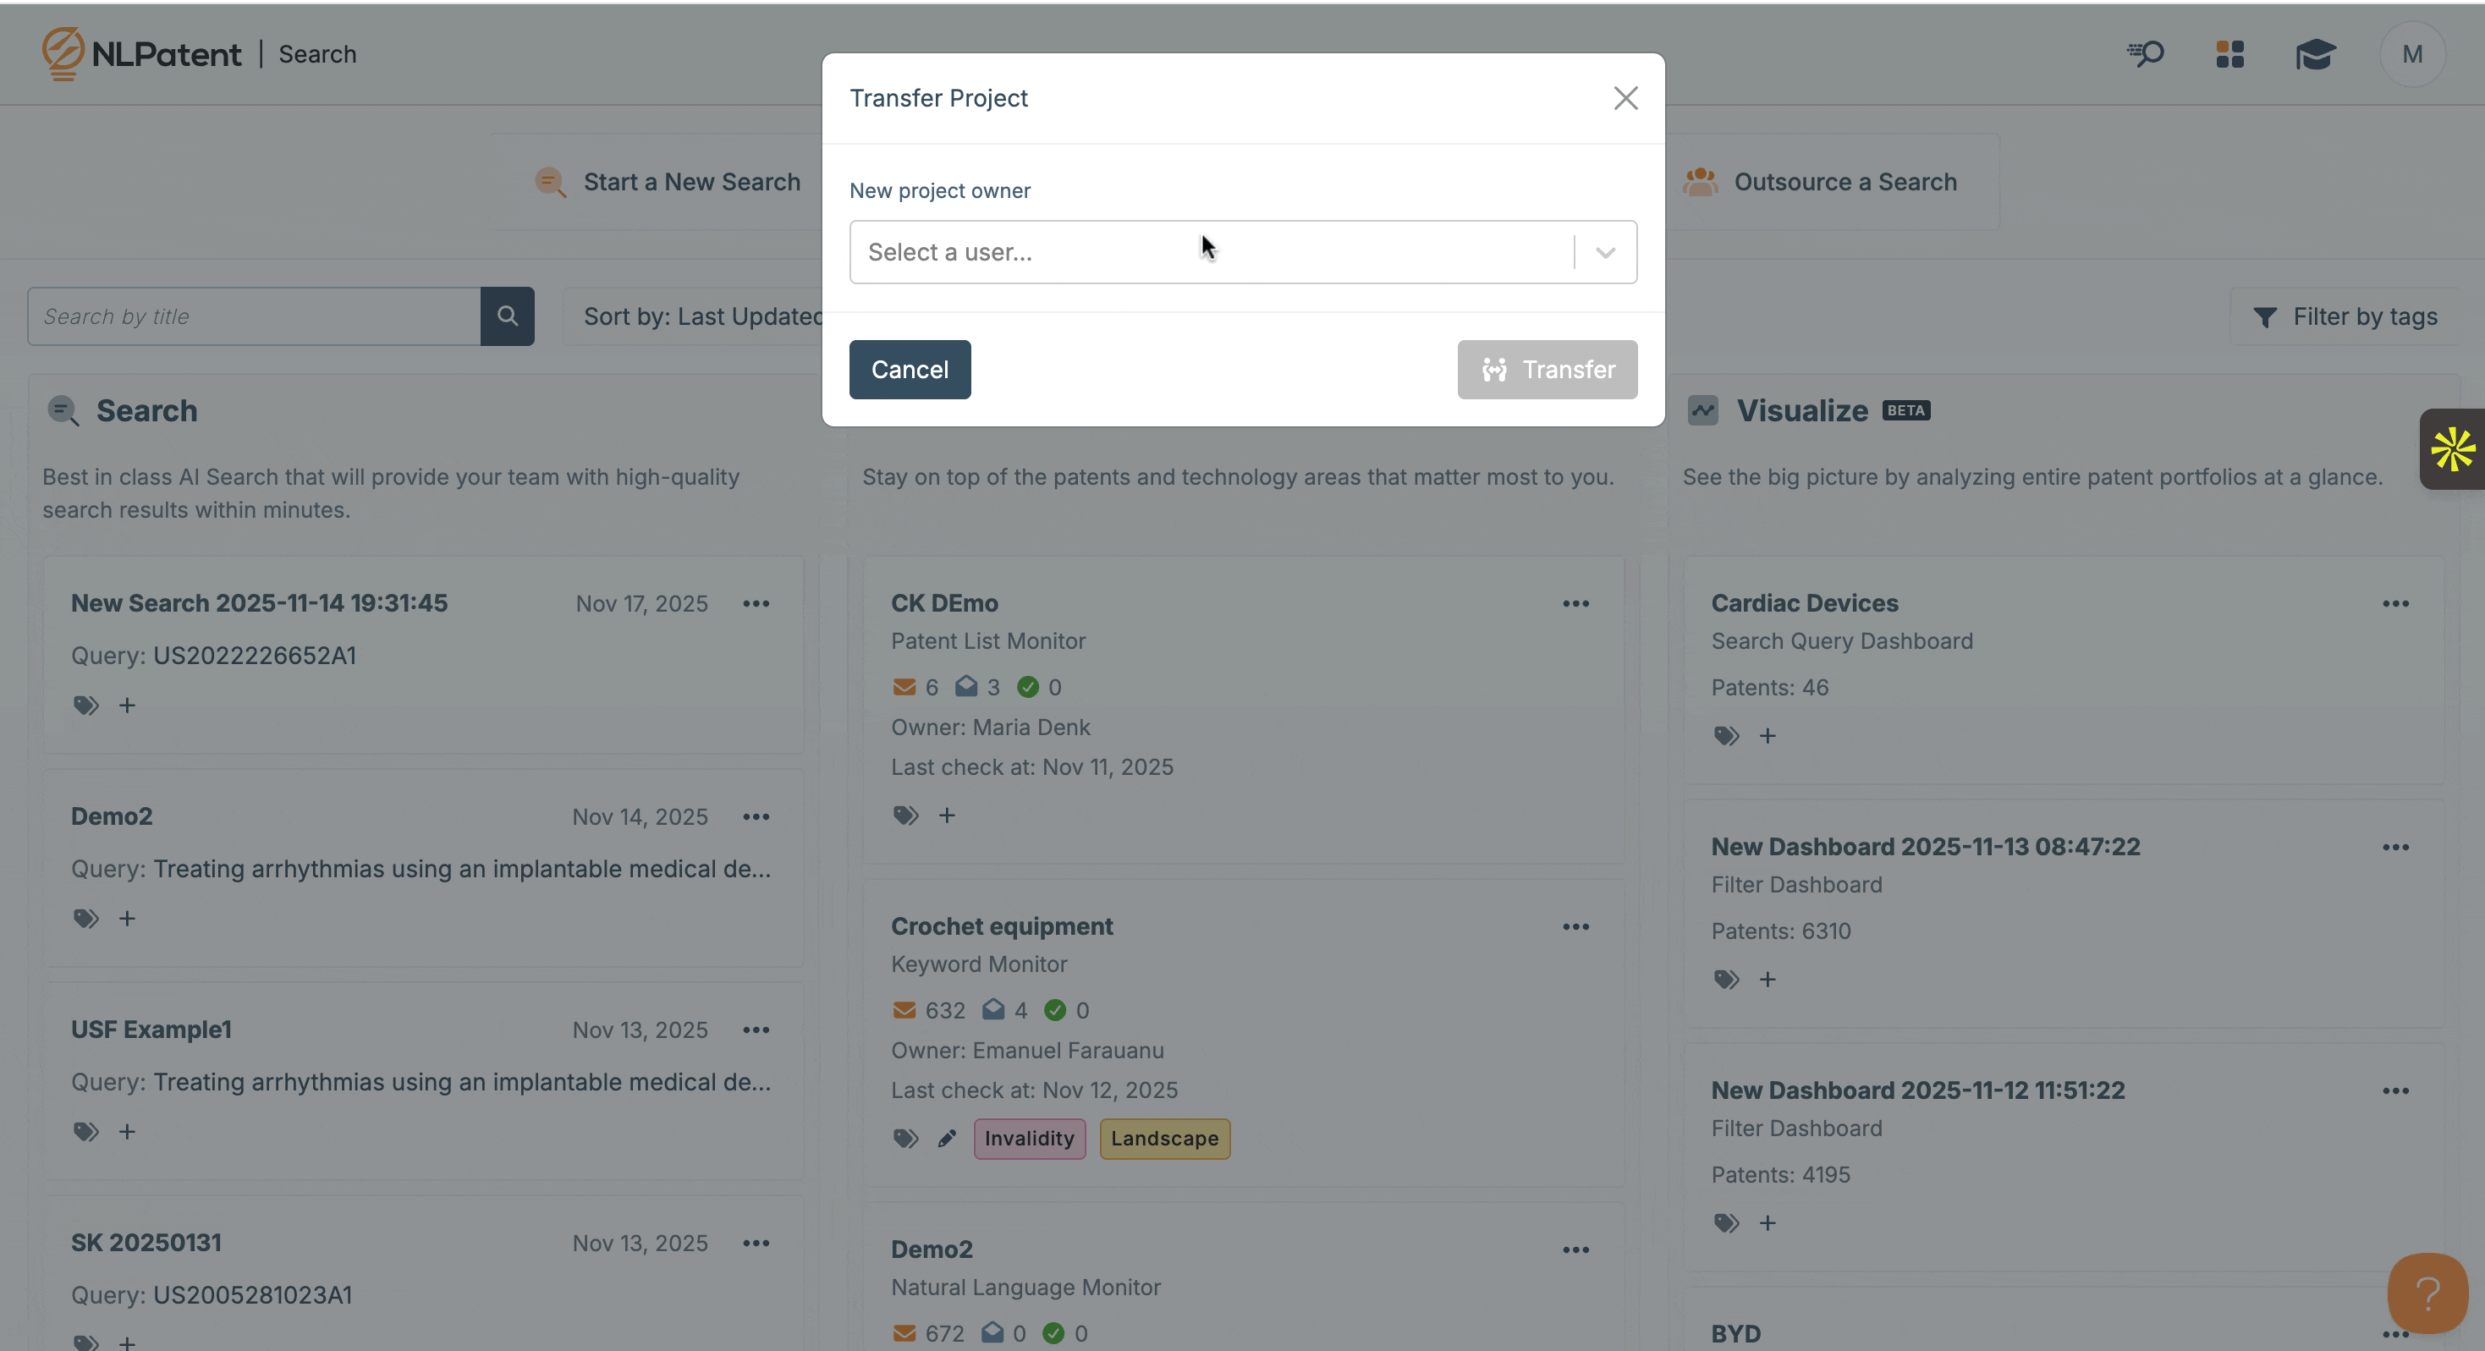
Task: Edit tags pencil icon on Crochet equipment
Action: click(x=946, y=1139)
